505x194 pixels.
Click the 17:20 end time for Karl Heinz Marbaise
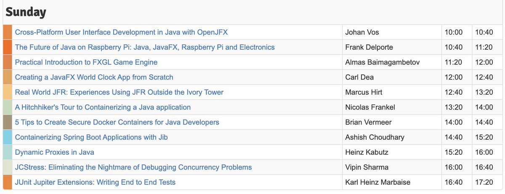tap(484, 182)
